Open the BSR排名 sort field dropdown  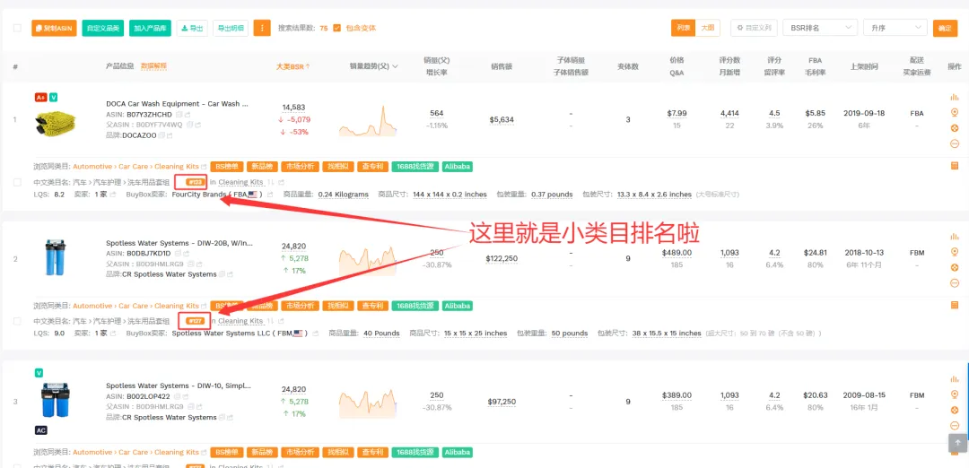(820, 28)
